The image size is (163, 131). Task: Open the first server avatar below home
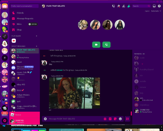(x=5, y=15)
